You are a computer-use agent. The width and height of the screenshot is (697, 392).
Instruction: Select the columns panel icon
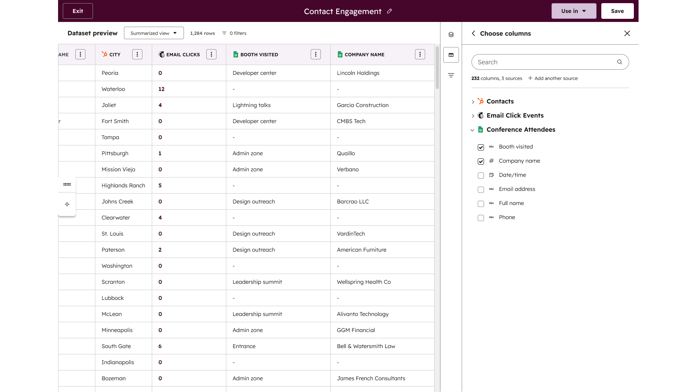451,55
